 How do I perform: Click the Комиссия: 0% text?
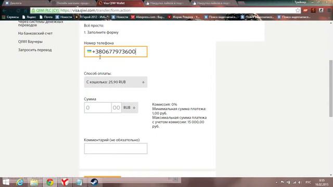(x=164, y=104)
